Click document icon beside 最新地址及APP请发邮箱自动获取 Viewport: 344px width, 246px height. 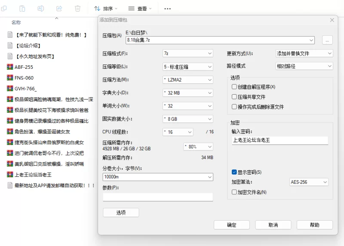click(x=10, y=185)
